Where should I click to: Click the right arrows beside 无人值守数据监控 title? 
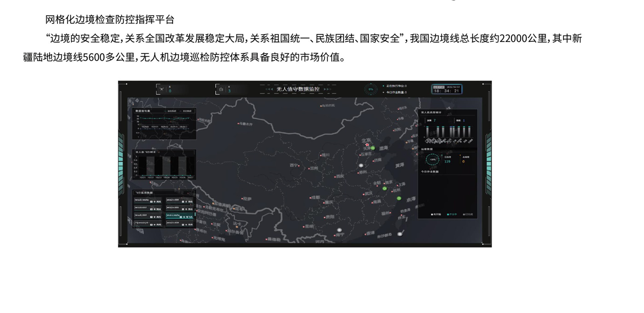[x=327, y=89]
